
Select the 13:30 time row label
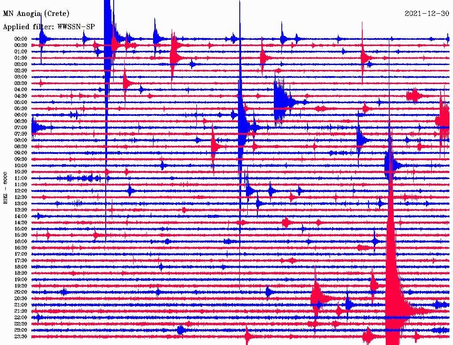coord(21,210)
